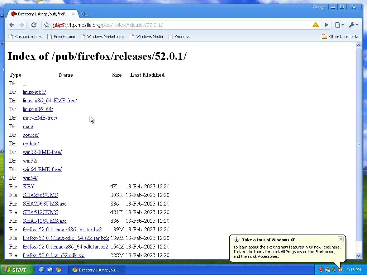Open a new tab with the plus button
This screenshot has width=367, height=275.
coord(84,14)
